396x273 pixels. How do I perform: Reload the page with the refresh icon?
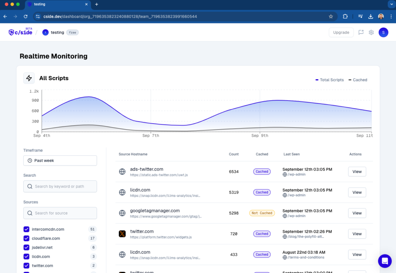tap(26, 17)
